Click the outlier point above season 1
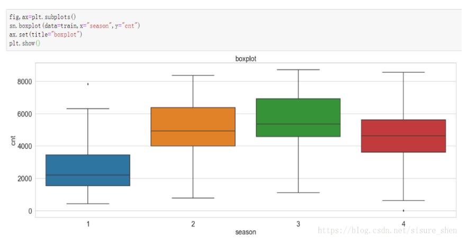This screenshot has width=468, height=243. tap(88, 84)
